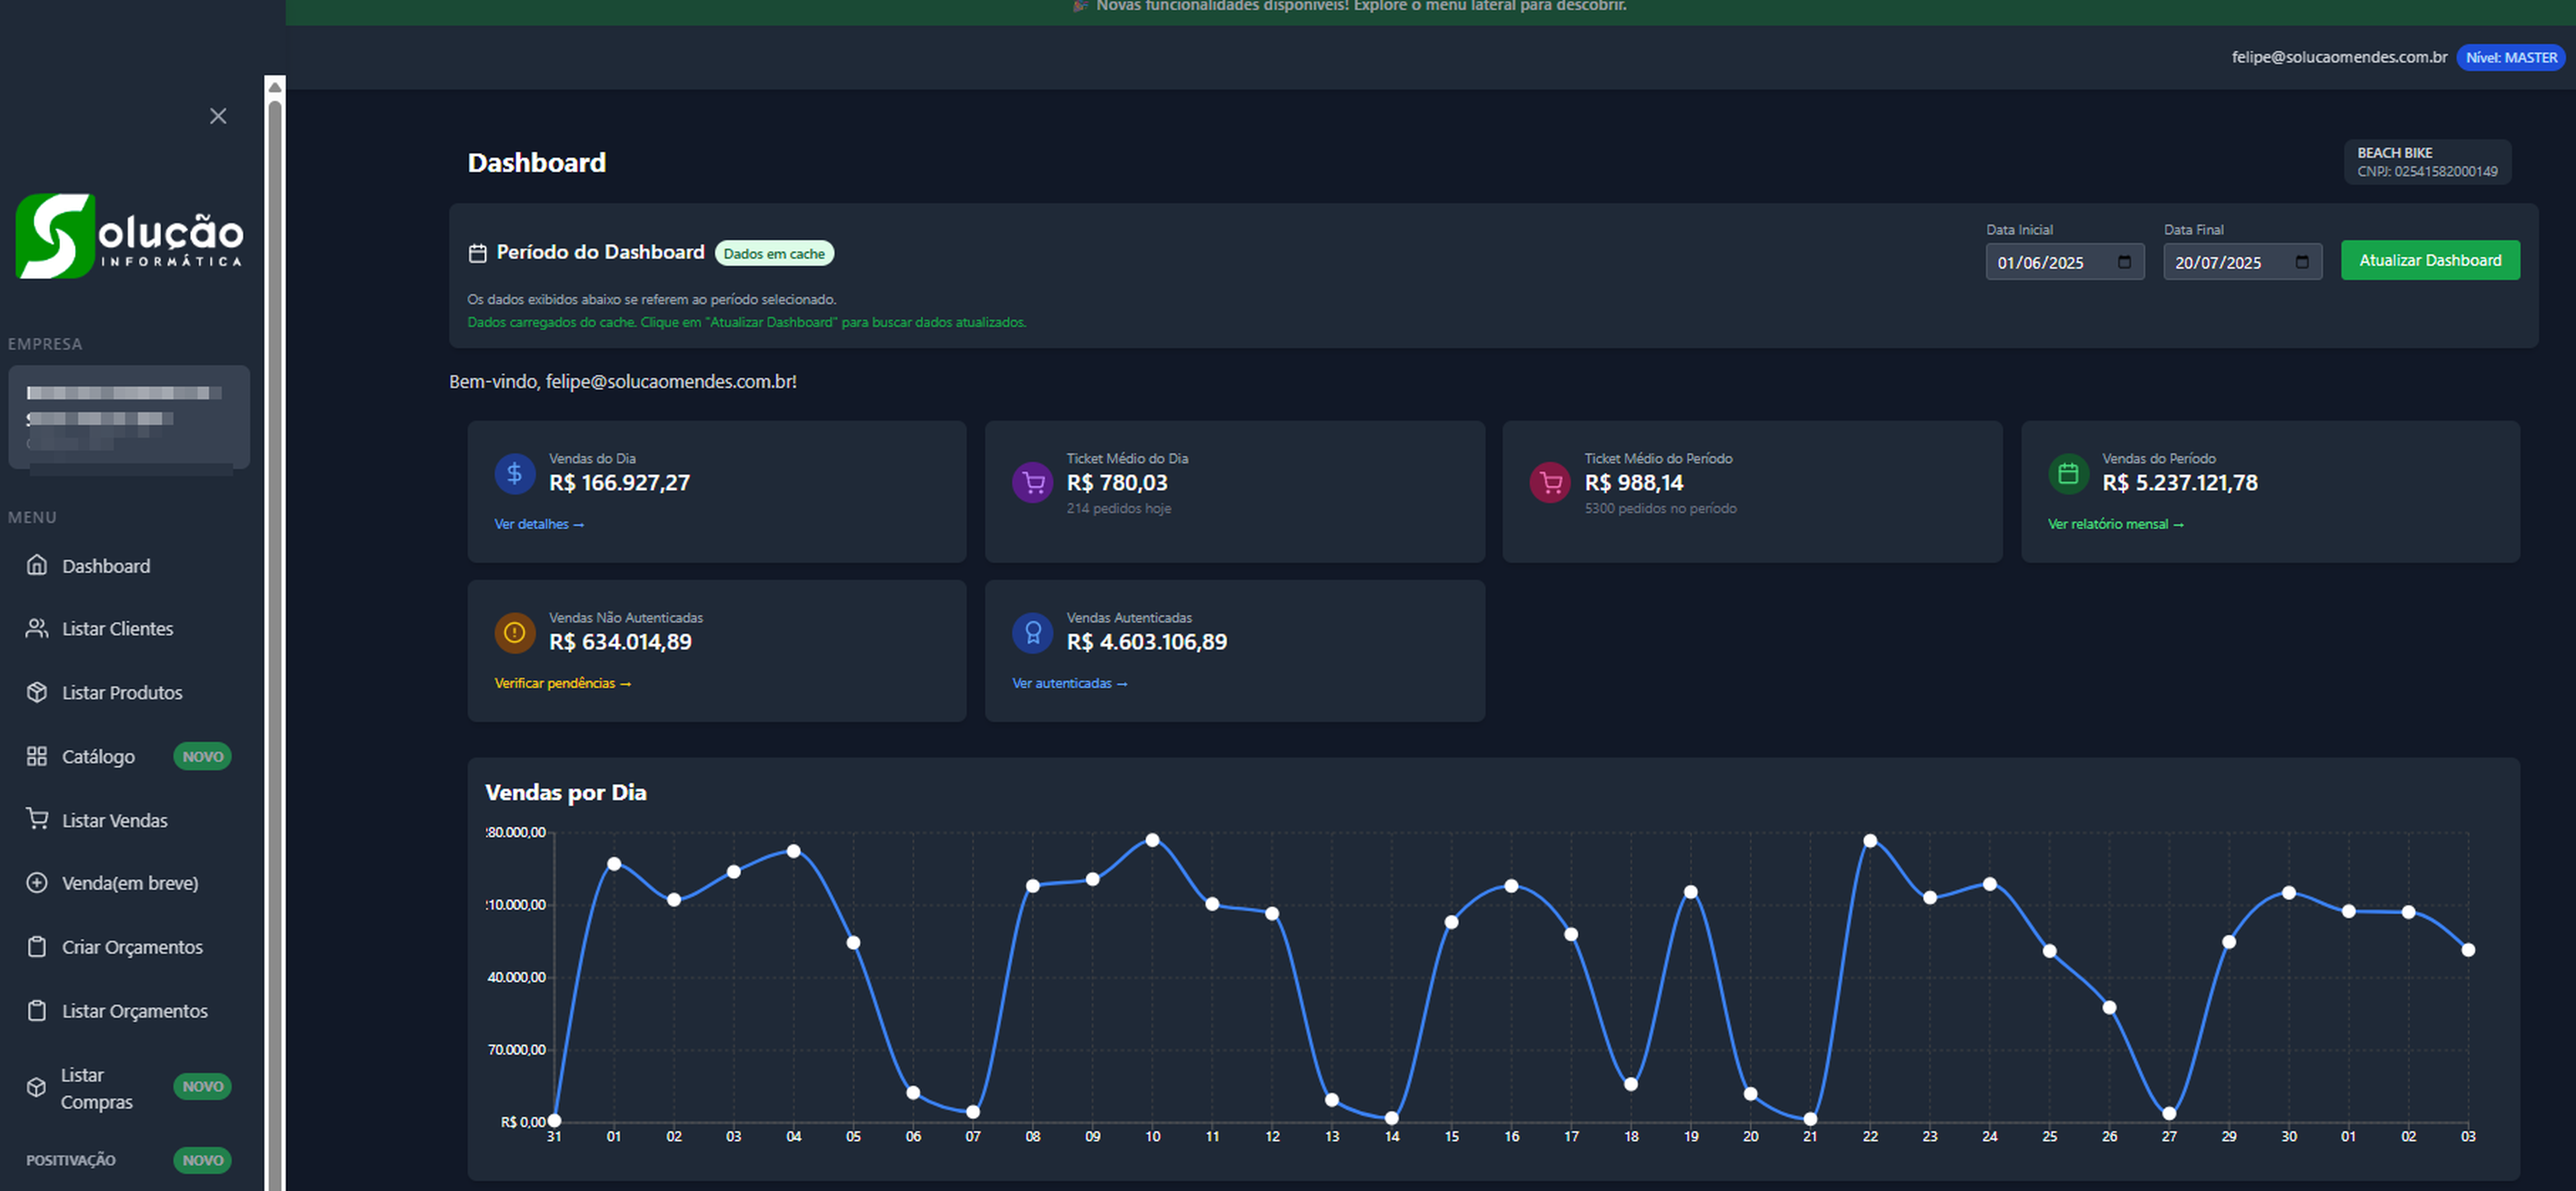Select the Dashboard home icon in the sidebar

[x=37, y=565]
